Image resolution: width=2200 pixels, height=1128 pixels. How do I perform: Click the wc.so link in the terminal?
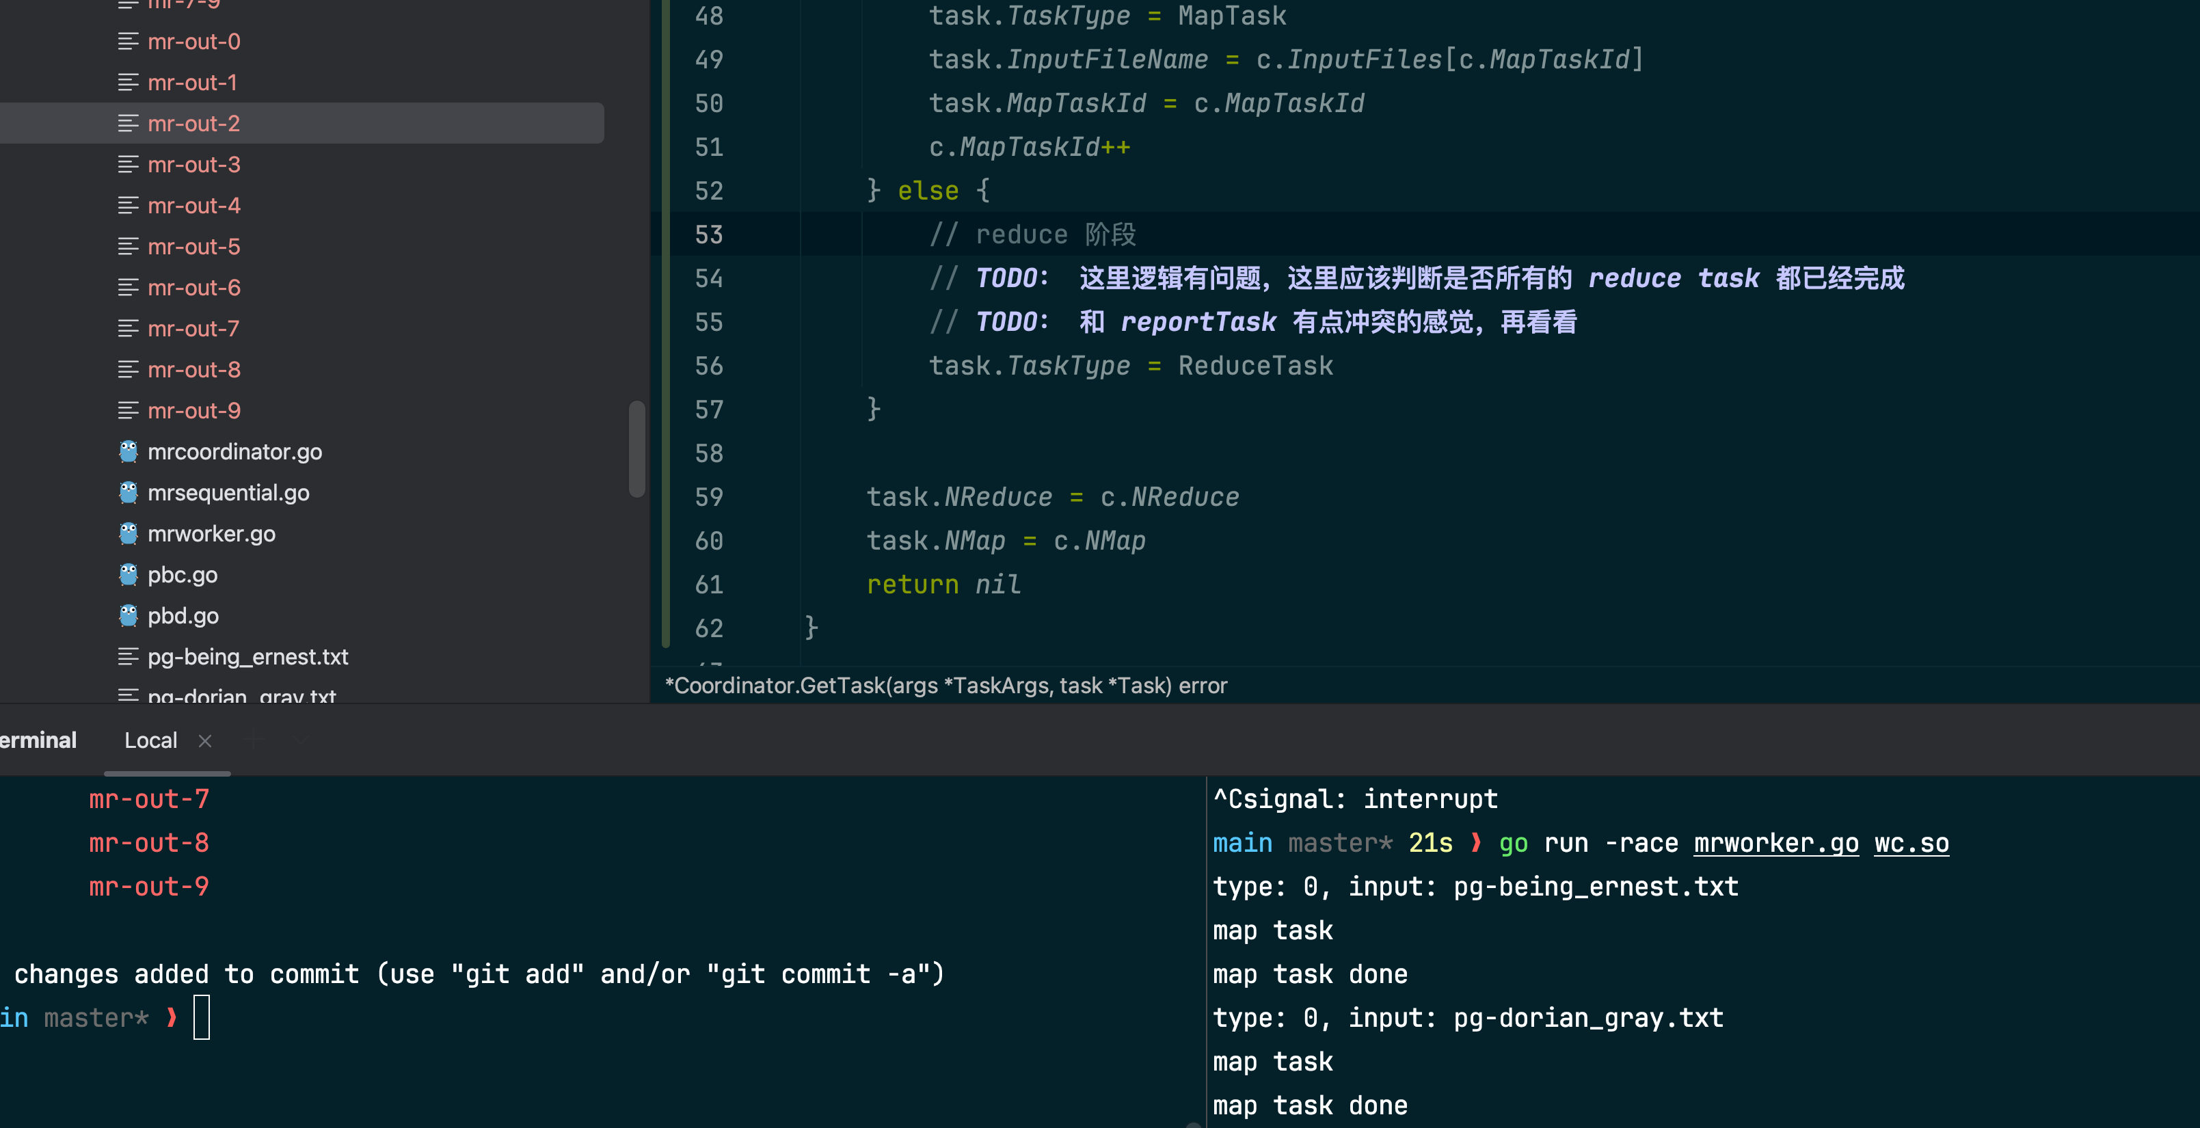[1911, 844]
